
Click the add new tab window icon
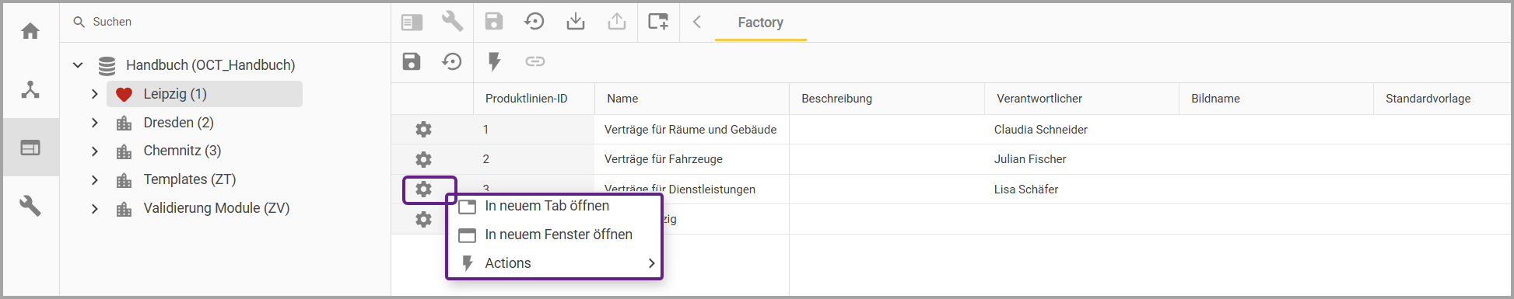tap(658, 21)
